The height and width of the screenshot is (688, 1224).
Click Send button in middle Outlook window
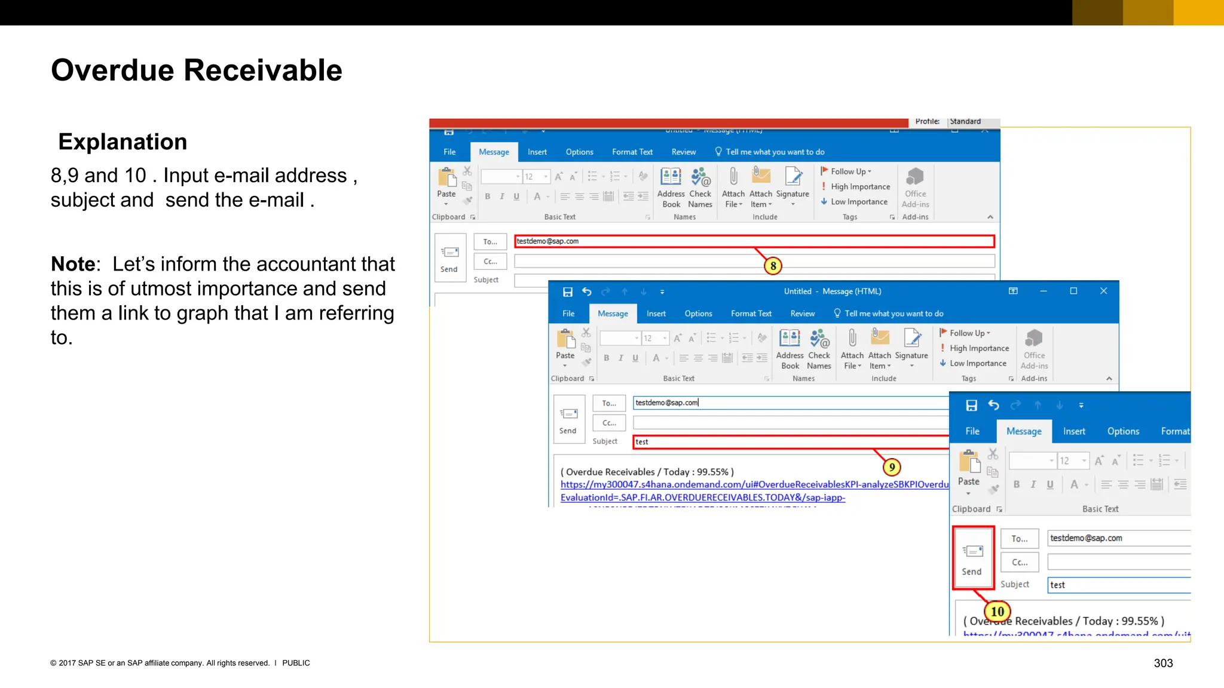click(x=568, y=419)
